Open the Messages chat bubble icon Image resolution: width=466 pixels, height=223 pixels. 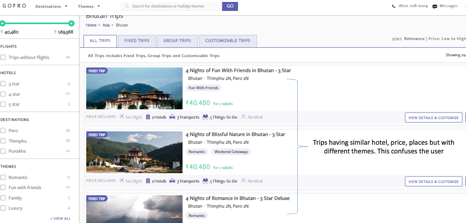pos(435,6)
